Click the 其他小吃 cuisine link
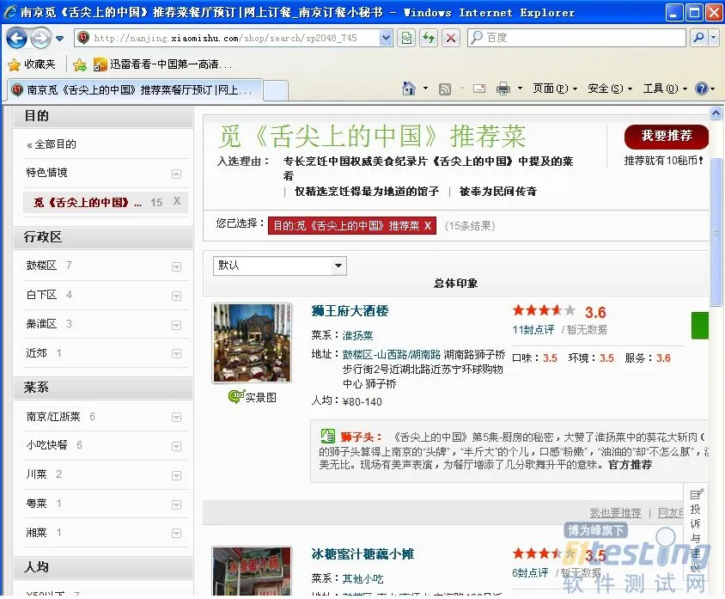Viewport: 725px width, 599px height. 363,578
